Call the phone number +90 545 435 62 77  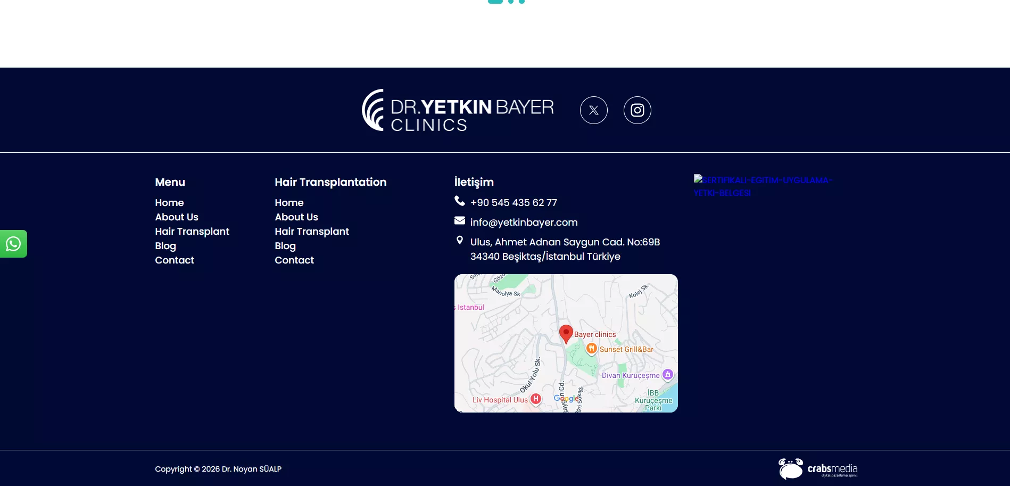[x=514, y=203]
